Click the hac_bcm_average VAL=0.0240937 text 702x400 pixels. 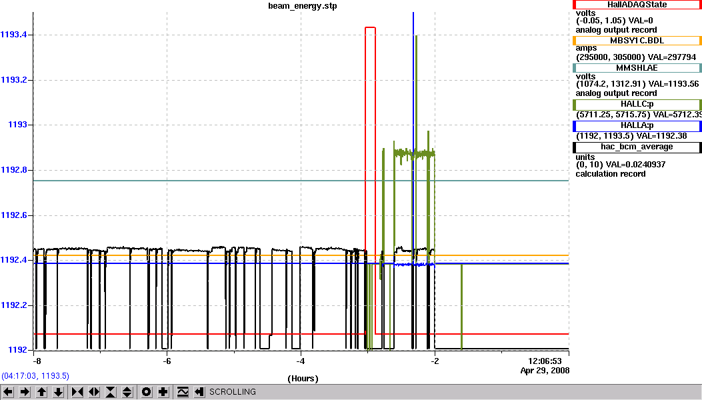(x=635, y=165)
